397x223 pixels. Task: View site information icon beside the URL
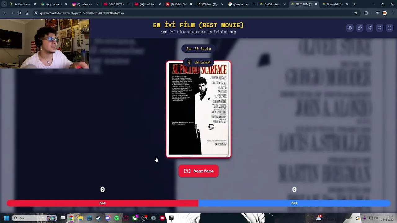36,13
